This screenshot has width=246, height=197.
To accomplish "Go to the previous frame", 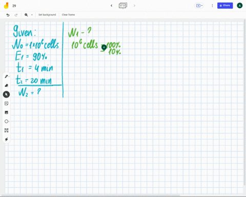I will coord(111,6).
